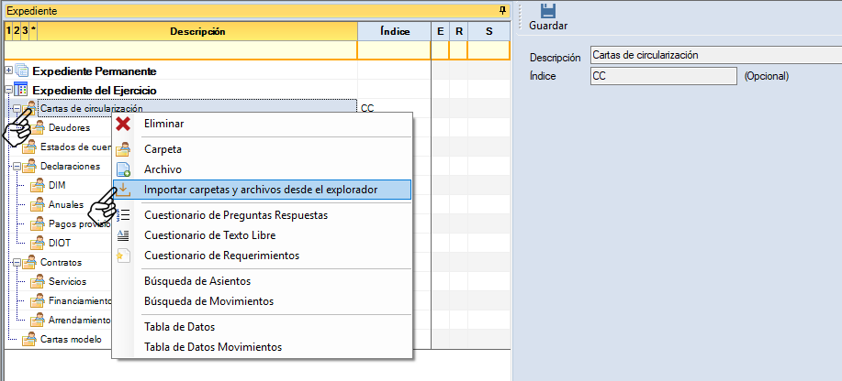Click the Guardar save icon
The height and width of the screenshot is (381, 842).
coord(548,11)
